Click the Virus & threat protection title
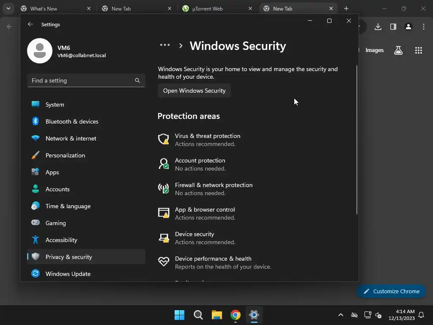 [x=207, y=136]
